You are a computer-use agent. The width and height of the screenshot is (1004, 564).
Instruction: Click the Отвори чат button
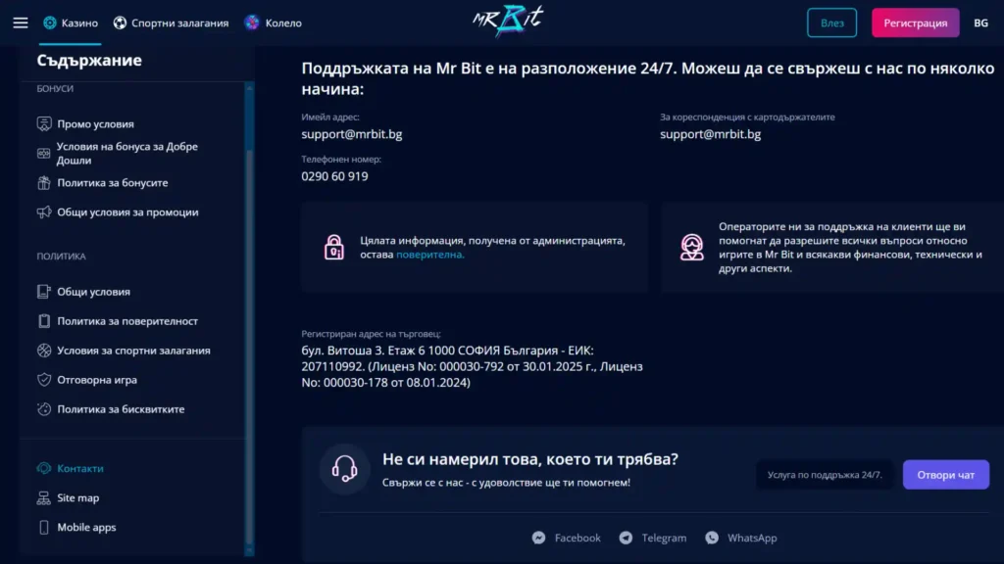[946, 475]
